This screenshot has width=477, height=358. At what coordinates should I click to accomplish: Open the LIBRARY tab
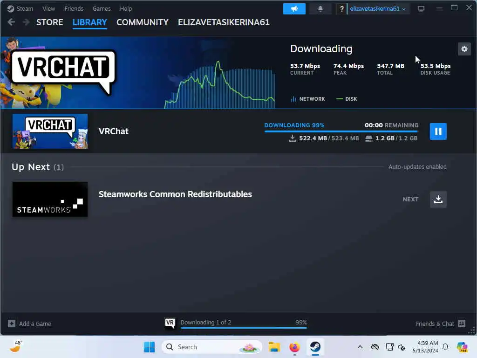(90, 22)
